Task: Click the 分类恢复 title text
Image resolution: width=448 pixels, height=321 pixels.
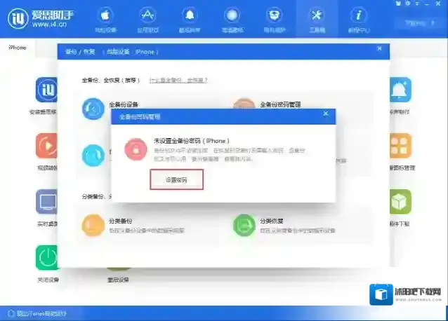Action: point(272,221)
